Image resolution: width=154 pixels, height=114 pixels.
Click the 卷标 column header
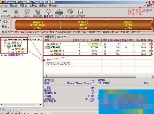59,40
